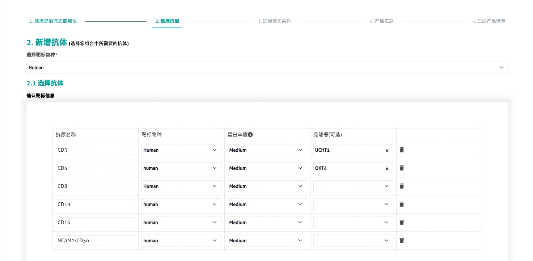Delete the NCAM1/CD56 row
Viewport: 533px width, 261px height.
401,240
